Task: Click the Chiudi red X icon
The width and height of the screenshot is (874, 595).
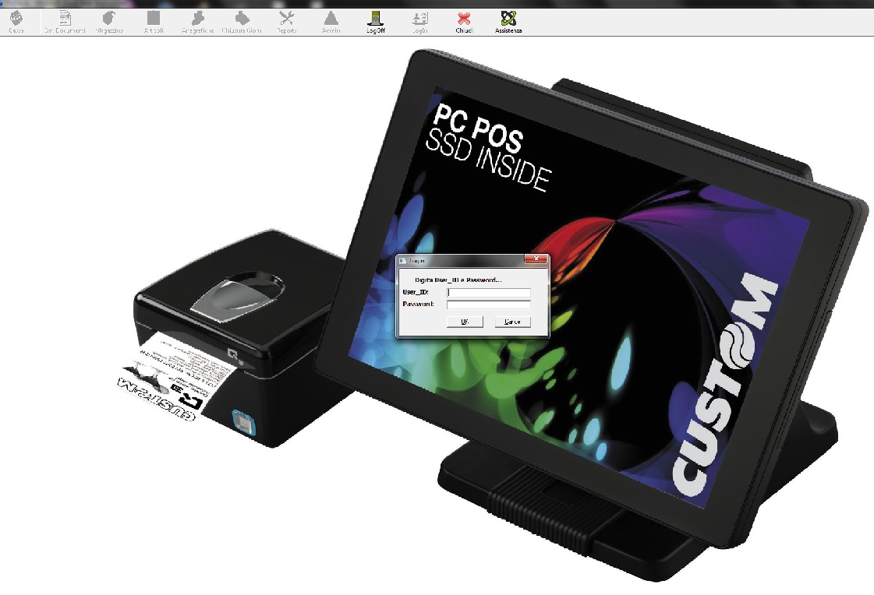Action: pyautogui.click(x=464, y=22)
